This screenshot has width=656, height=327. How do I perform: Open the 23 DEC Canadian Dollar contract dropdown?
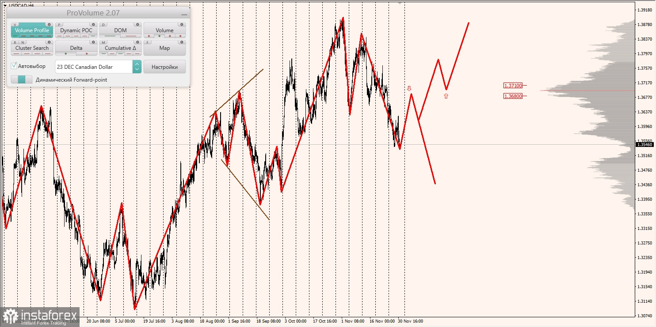pos(94,67)
